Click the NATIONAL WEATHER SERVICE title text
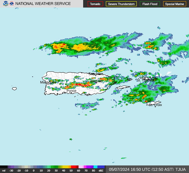This screenshot has height=173, width=189. (43, 4)
